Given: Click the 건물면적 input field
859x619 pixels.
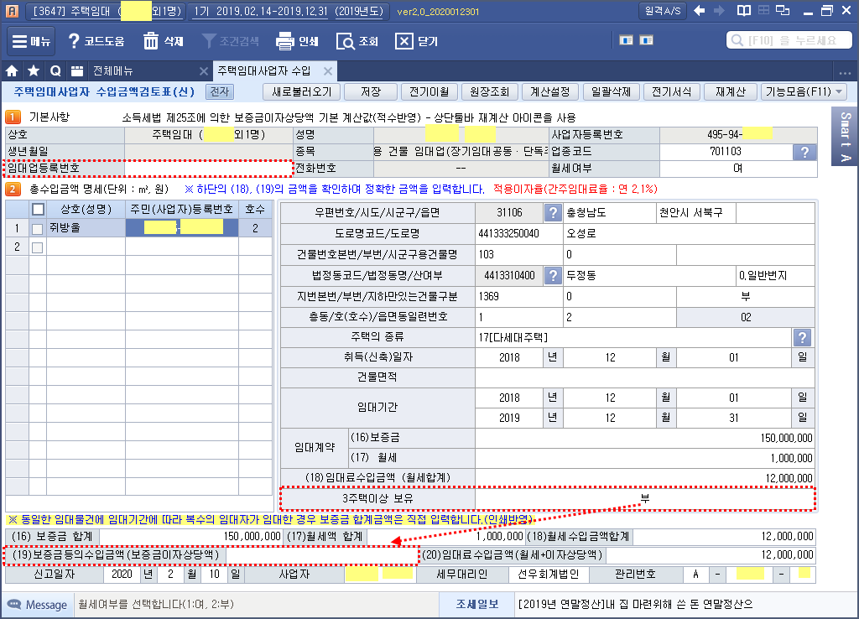Looking at the screenshot, I should pyautogui.click(x=644, y=377).
